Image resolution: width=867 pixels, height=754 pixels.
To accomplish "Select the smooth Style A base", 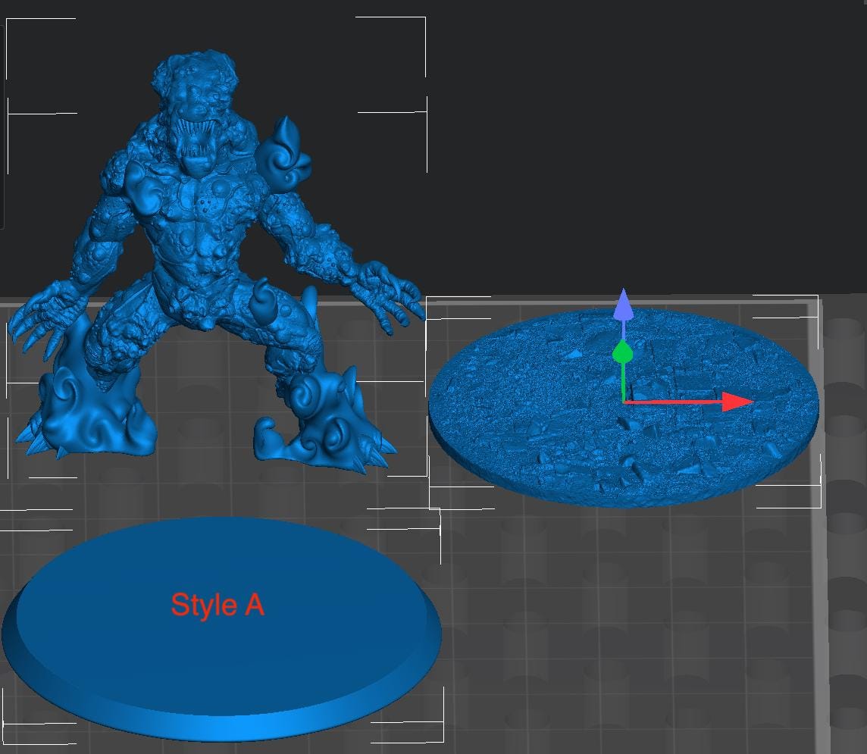I will pos(221,629).
